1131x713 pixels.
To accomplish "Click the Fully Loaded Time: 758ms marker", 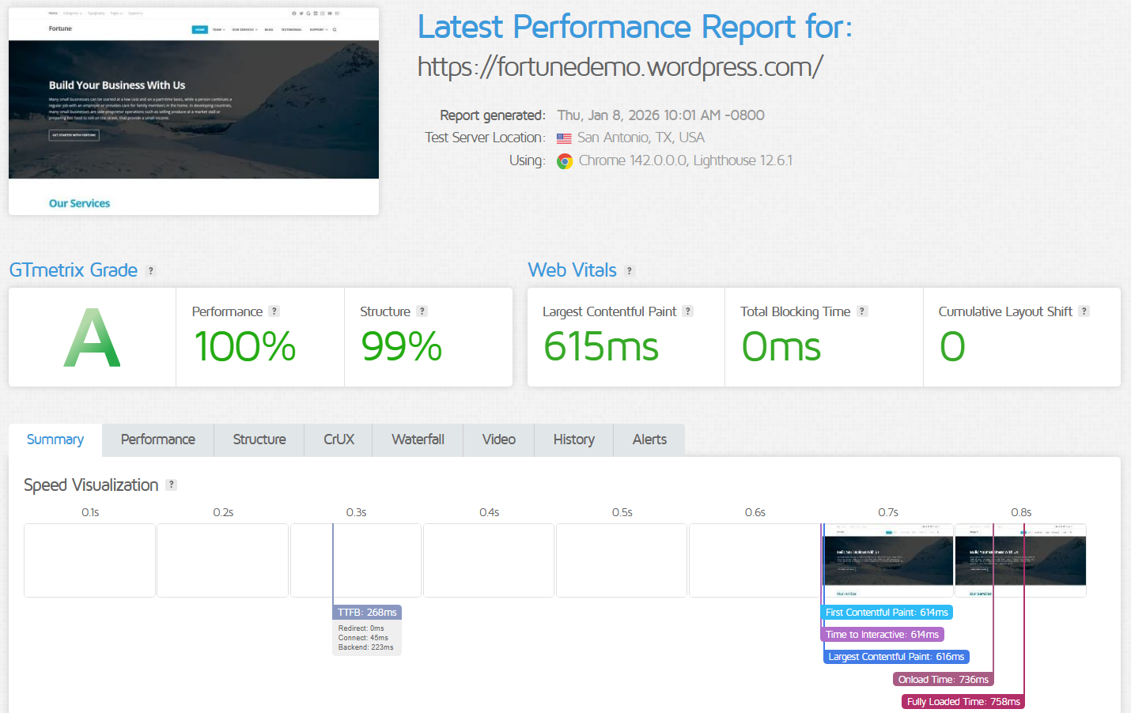I will click(x=963, y=702).
